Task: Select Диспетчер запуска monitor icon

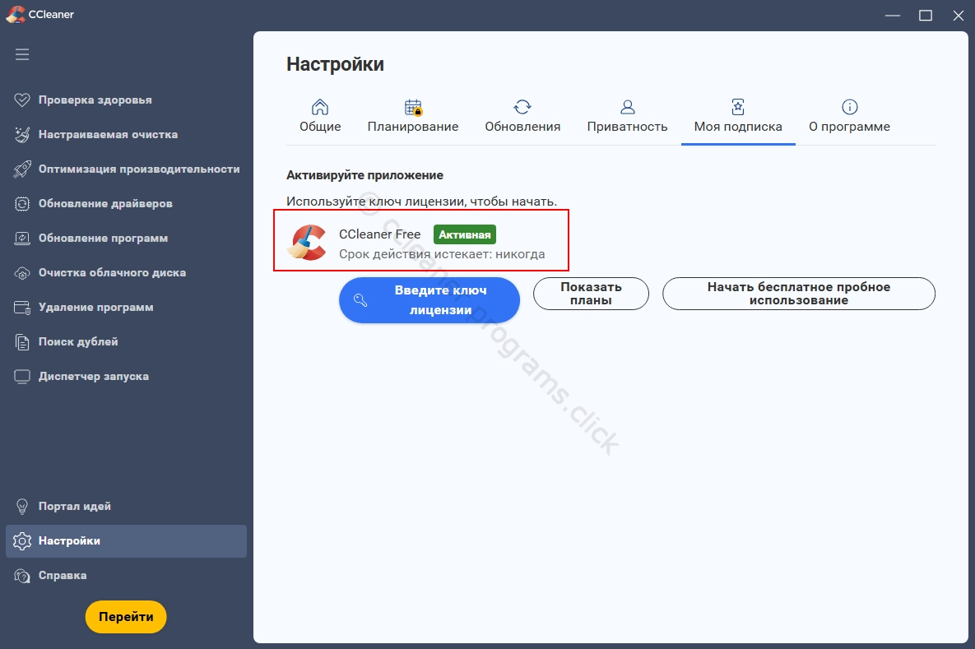Action: point(23,377)
